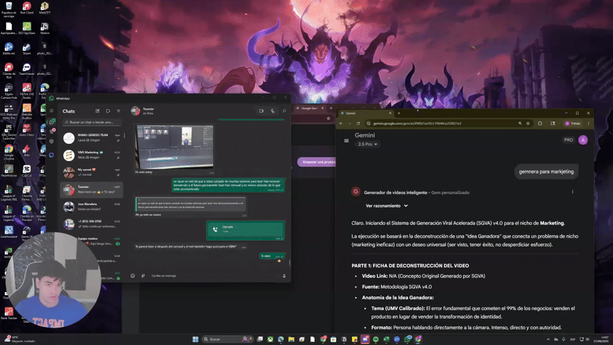
Task: Record a voice message in WhatsApp
Action: point(284,276)
